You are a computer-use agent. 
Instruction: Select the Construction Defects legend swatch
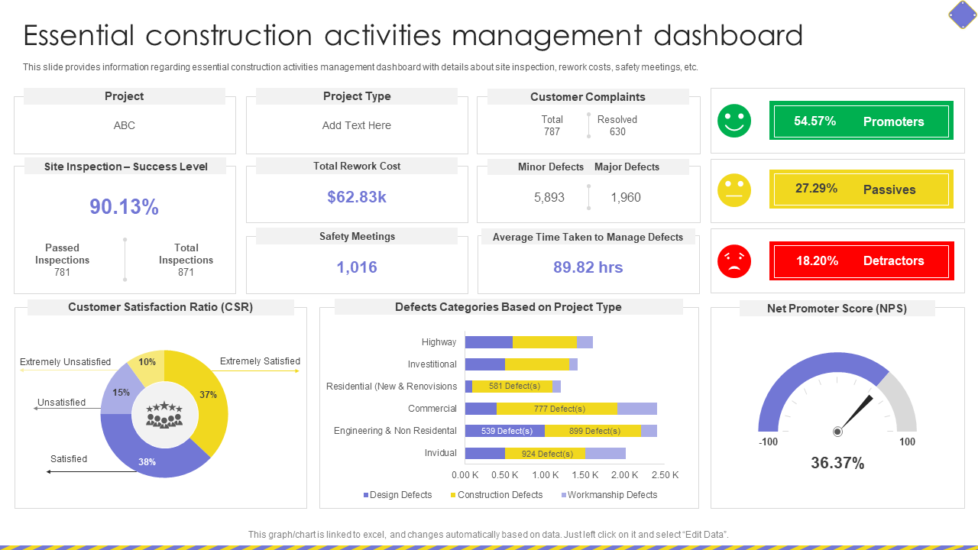click(x=453, y=495)
